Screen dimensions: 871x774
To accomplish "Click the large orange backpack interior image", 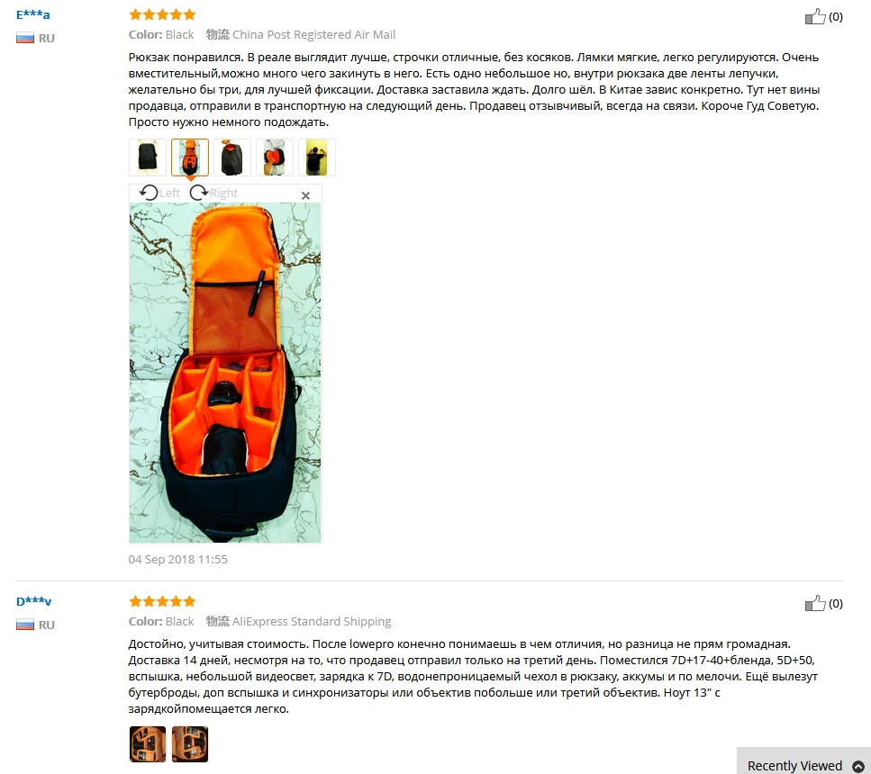I will pyautogui.click(x=225, y=373).
